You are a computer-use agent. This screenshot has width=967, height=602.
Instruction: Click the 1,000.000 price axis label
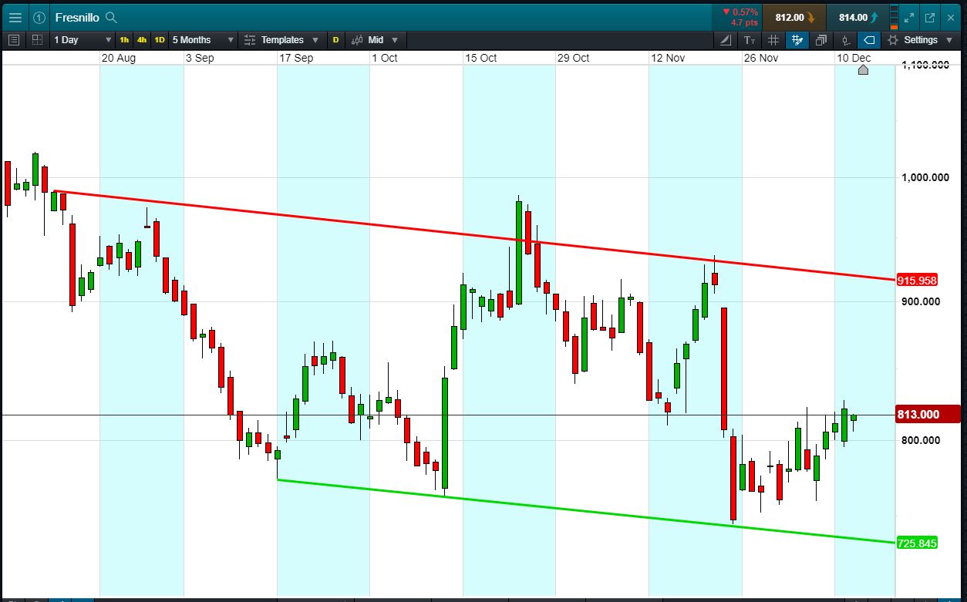pos(925,178)
